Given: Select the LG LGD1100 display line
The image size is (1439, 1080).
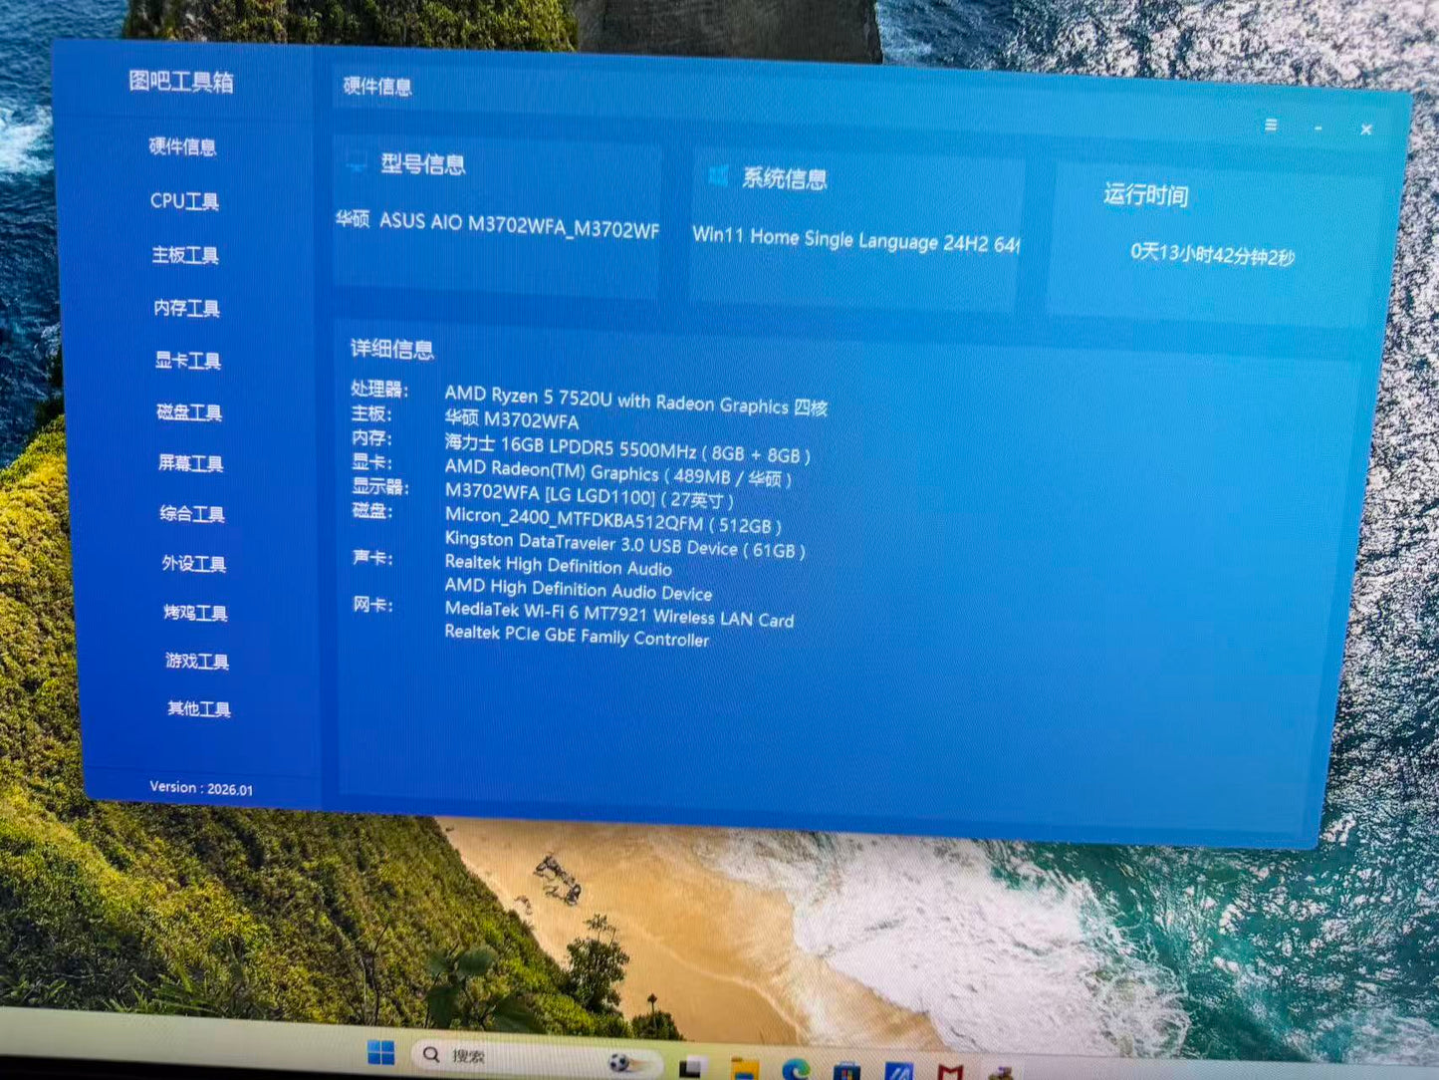Looking at the screenshot, I should [589, 495].
